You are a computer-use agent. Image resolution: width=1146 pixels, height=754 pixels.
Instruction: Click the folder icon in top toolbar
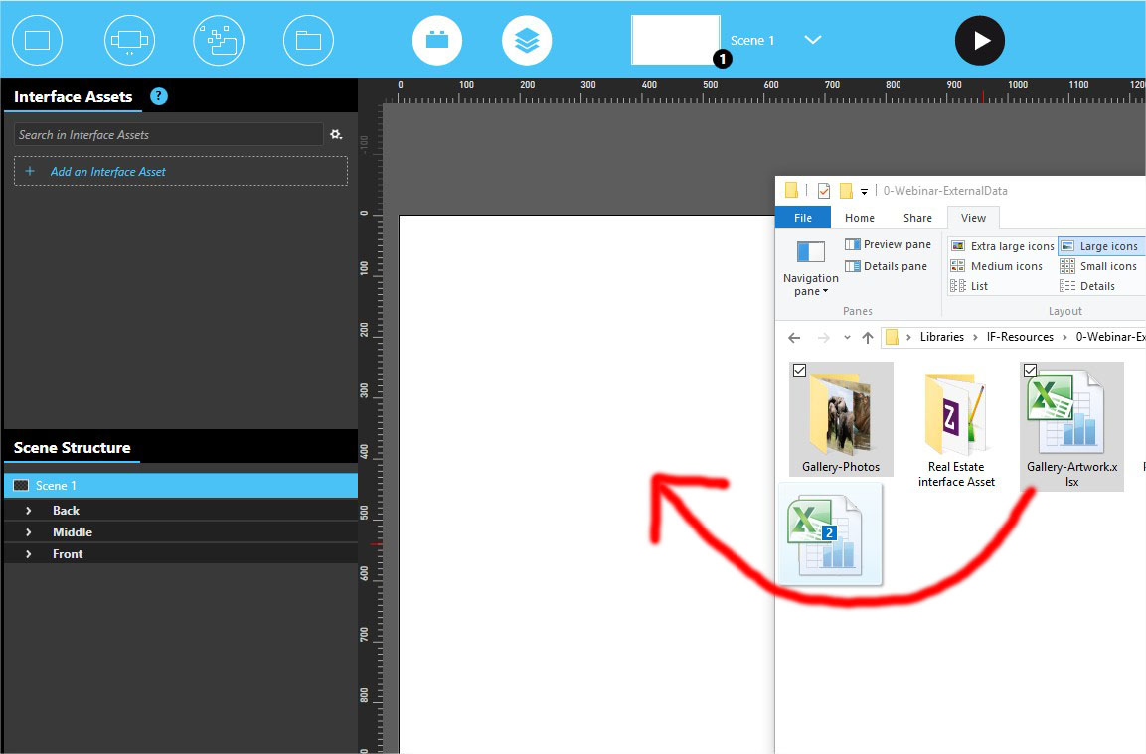coord(308,41)
